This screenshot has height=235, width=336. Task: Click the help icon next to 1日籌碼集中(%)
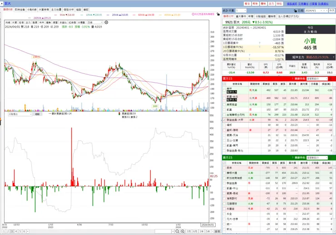(x=260, y=47)
